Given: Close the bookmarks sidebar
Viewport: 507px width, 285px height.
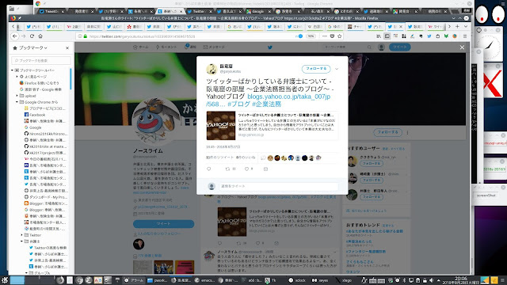Looking at the screenshot, I should 67,47.
